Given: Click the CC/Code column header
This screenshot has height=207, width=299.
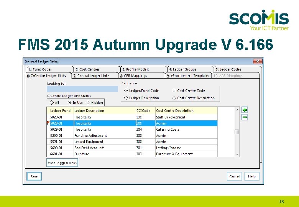Looking at the screenshot, I should [x=146, y=110].
